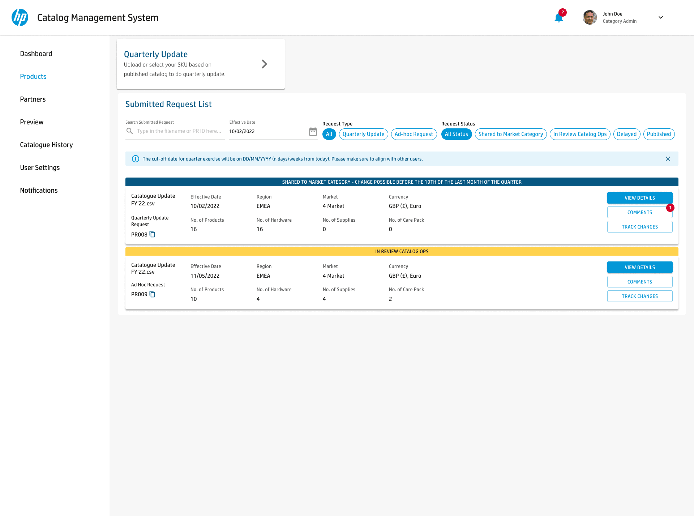Viewport: 694px width, 516px height.
Task: Click the Shared to Market Category banner
Action: [402, 182]
